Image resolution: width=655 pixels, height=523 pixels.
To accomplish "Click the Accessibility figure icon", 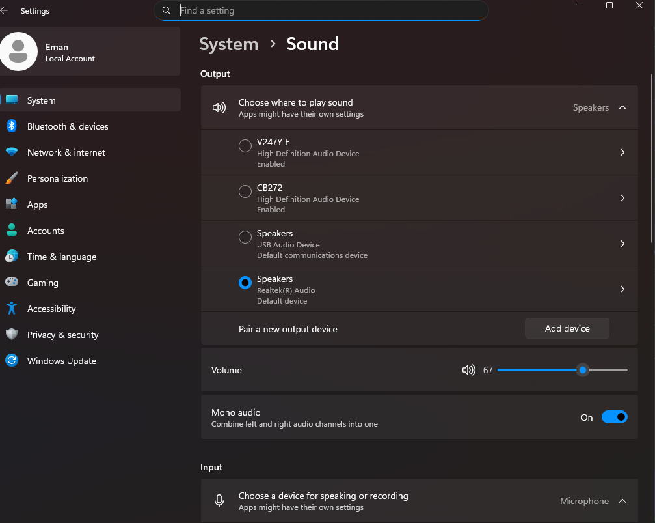I will (x=12, y=308).
